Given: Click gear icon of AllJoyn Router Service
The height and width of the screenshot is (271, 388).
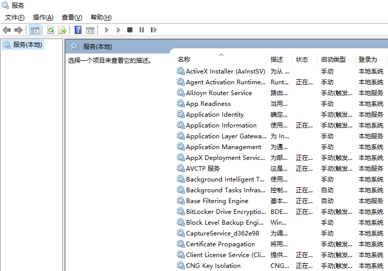Looking at the screenshot, I should [x=181, y=93].
